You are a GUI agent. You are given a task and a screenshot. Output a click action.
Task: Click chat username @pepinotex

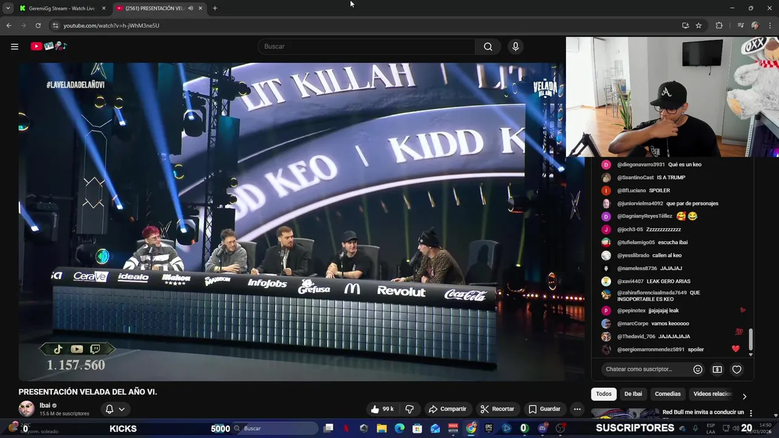631,310
